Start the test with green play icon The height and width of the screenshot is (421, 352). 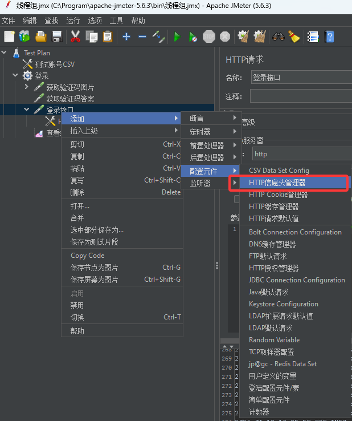[x=177, y=37]
